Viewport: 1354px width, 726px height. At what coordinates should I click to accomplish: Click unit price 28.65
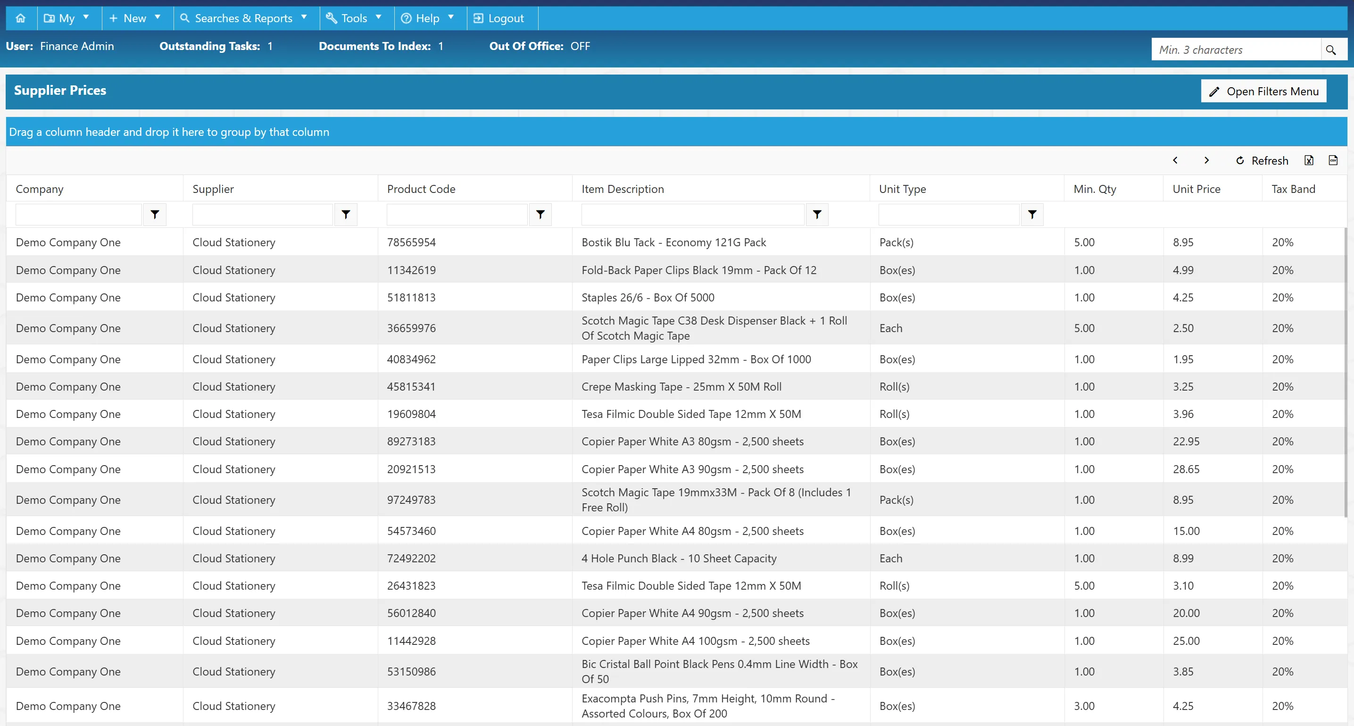[x=1186, y=469]
